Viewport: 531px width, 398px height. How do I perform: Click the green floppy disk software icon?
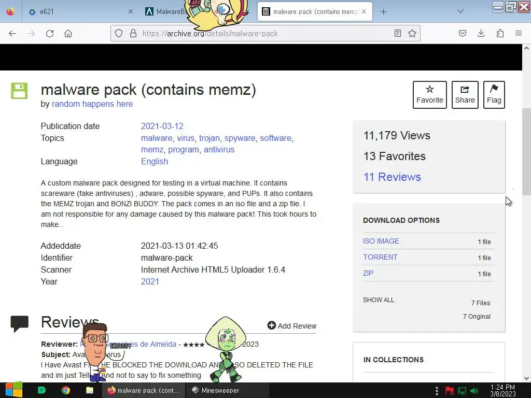(19, 91)
